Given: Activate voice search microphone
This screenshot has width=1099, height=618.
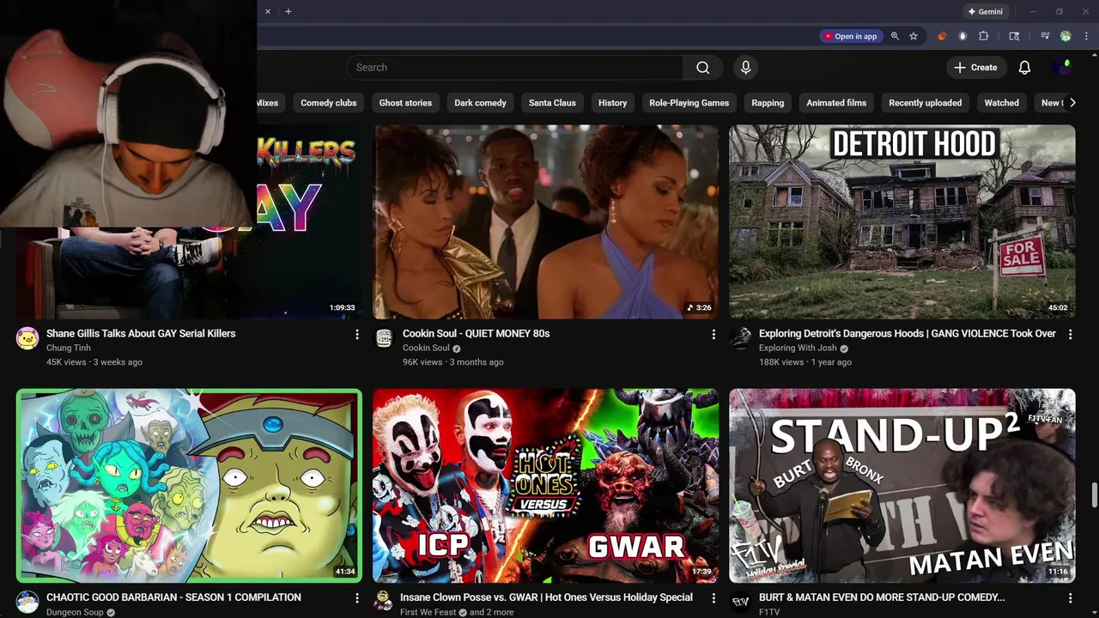Looking at the screenshot, I should click(x=745, y=68).
